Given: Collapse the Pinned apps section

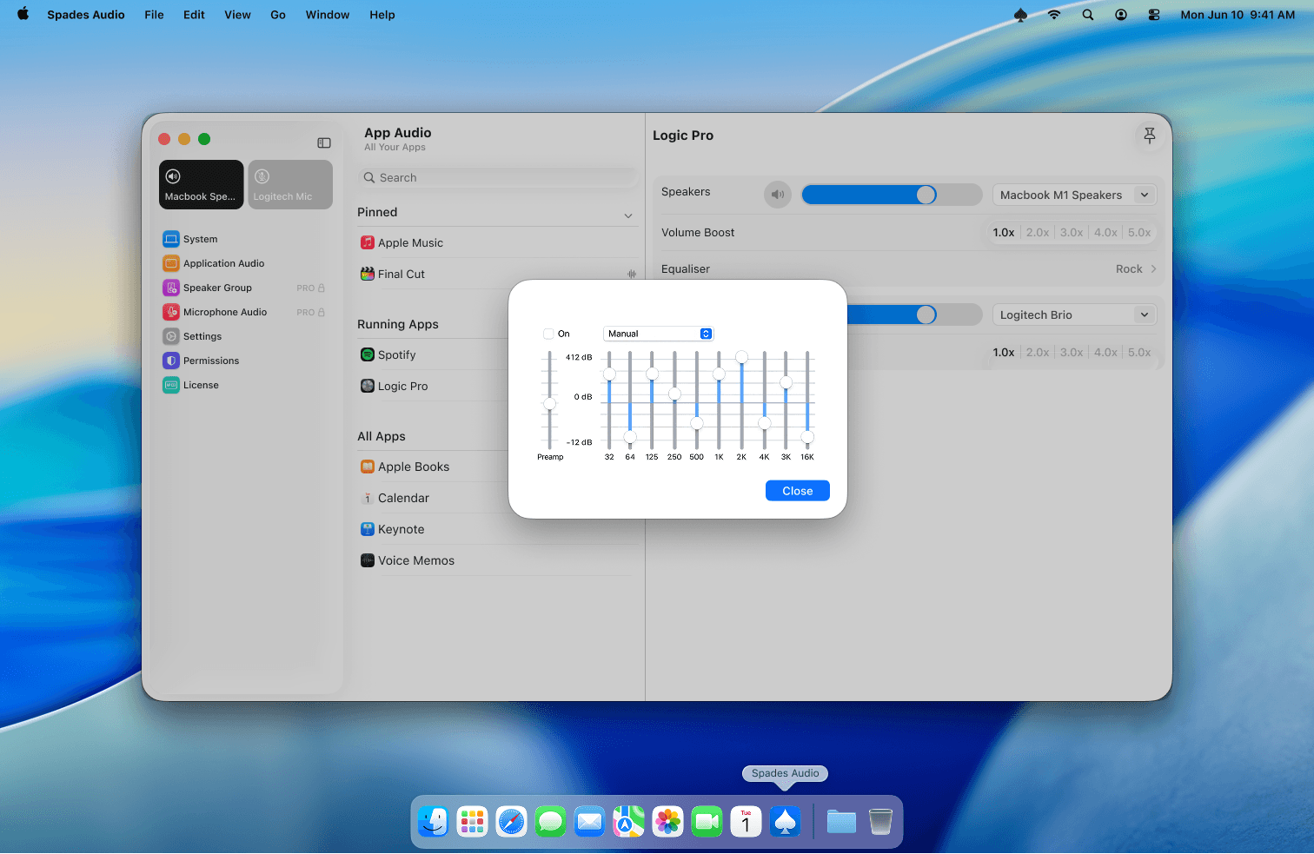Looking at the screenshot, I should [x=628, y=215].
